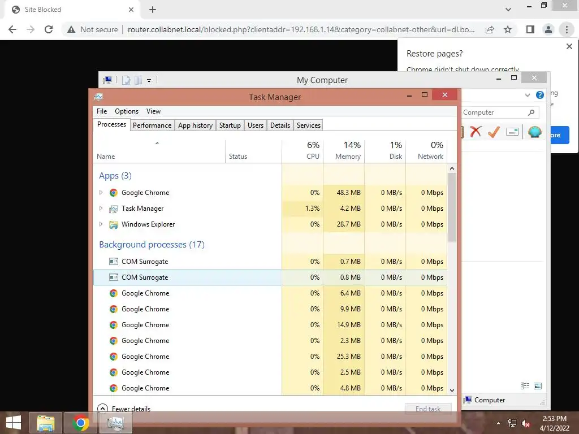Screen dimensions: 579x434
Task: Expand the Windows Explorer app entry
Action: pos(101,224)
